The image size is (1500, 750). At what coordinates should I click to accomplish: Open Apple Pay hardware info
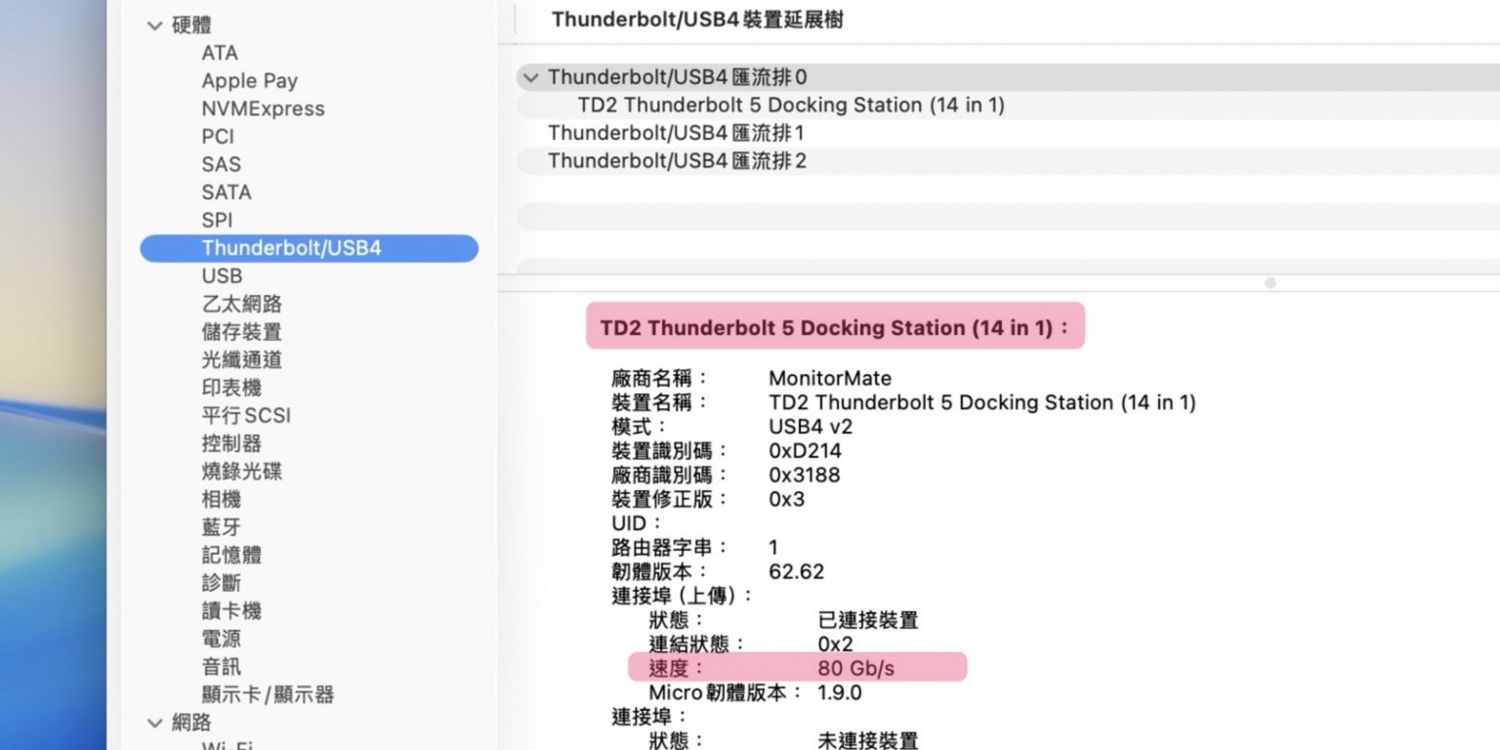click(249, 81)
